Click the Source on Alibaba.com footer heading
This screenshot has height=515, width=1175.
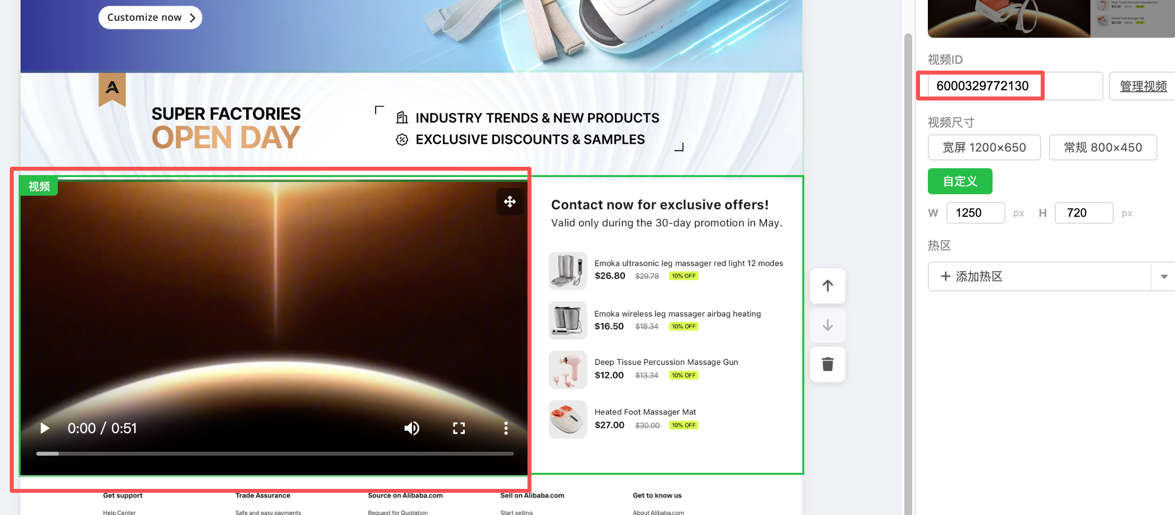(x=405, y=495)
